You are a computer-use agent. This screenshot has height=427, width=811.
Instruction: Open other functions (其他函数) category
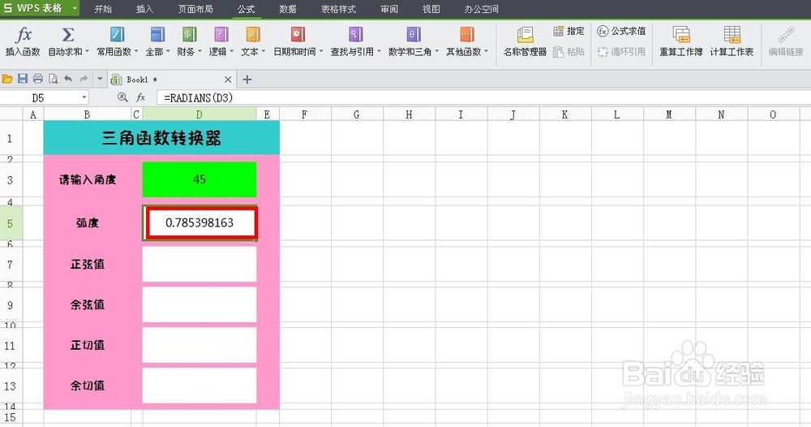click(467, 41)
